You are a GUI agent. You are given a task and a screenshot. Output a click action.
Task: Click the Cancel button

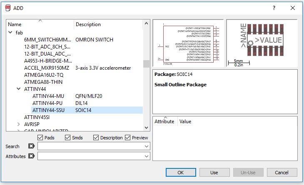(282, 172)
